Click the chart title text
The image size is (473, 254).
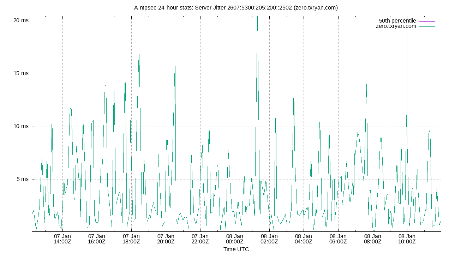(236, 7)
